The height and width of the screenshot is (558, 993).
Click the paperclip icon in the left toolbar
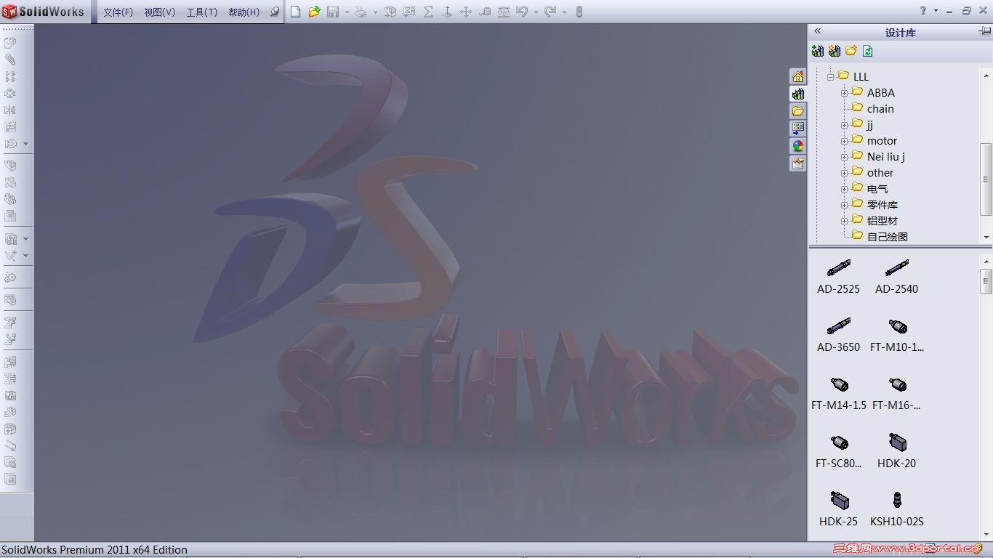click(x=10, y=60)
